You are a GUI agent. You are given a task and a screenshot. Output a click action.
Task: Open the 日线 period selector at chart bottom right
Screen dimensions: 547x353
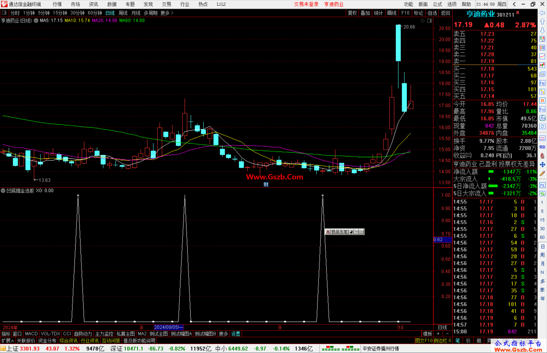[x=442, y=327]
